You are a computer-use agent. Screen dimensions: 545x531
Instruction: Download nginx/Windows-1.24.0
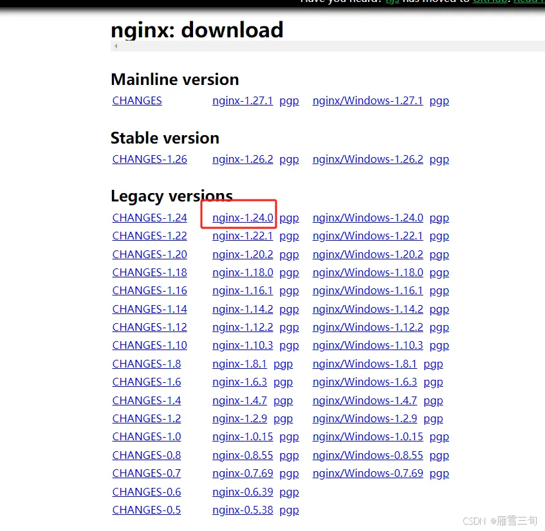[x=368, y=218]
